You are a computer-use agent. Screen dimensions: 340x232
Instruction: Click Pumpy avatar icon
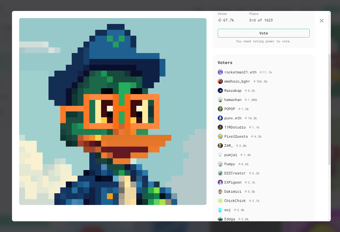[220, 164]
